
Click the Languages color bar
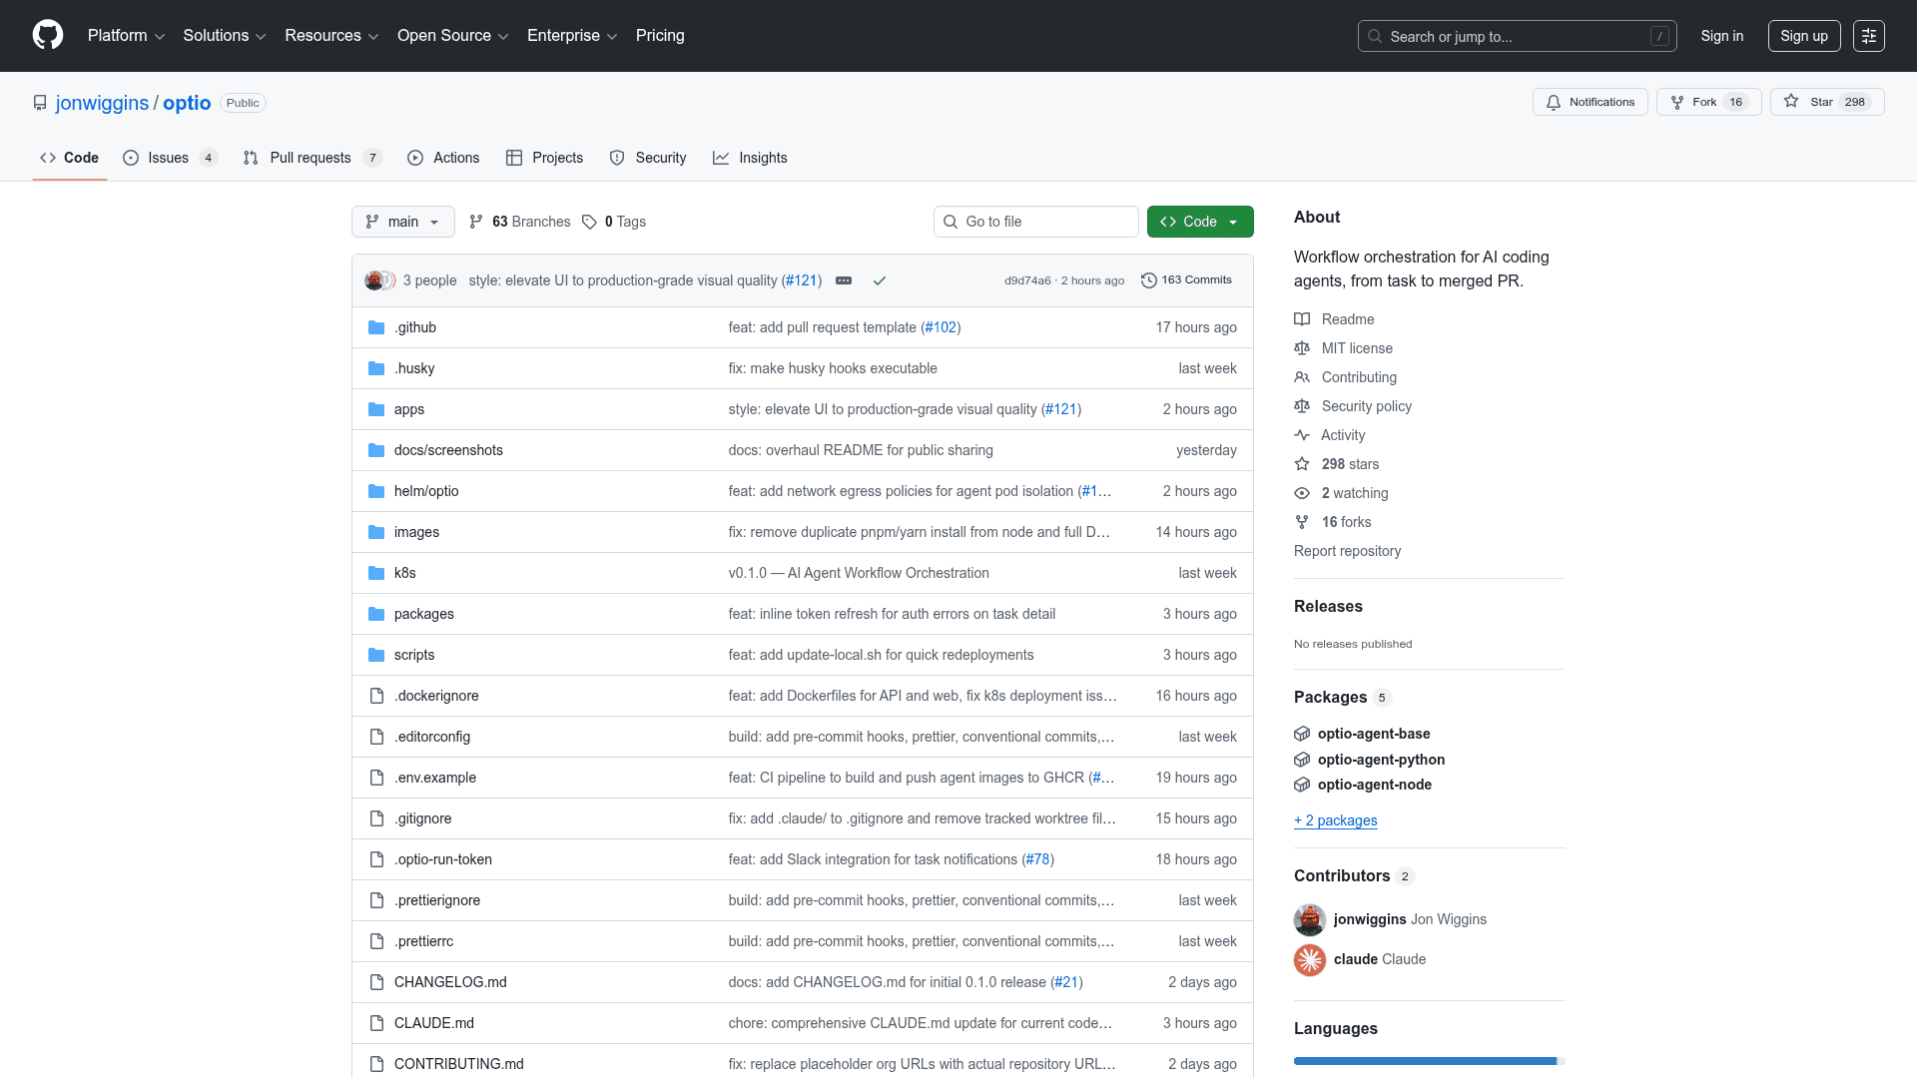pyautogui.click(x=1428, y=1061)
